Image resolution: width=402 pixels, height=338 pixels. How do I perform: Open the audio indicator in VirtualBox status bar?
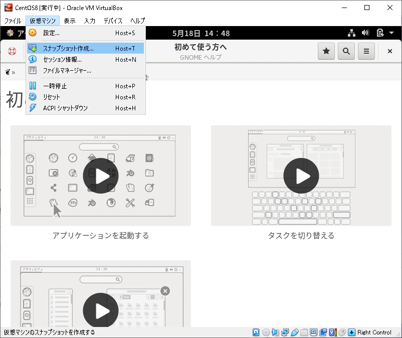(x=275, y=332)
